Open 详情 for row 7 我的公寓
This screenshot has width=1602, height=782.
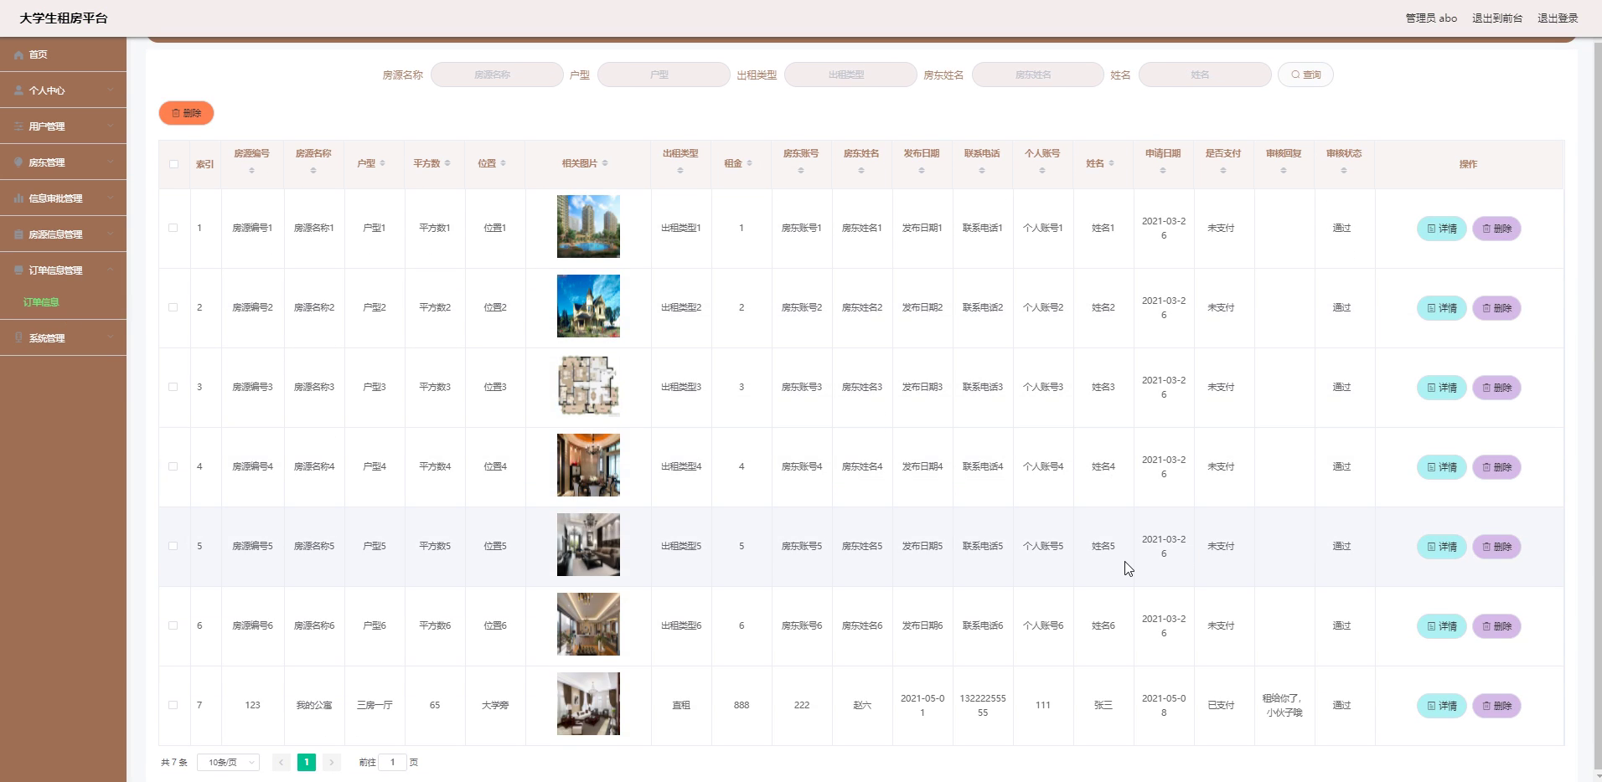(x=1441, y=706)
